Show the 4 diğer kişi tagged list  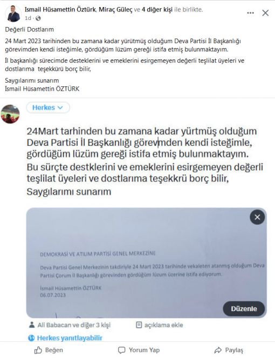click(157, 10)
